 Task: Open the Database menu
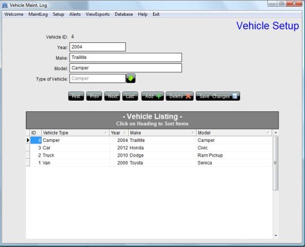pyautogui.click(x=124, y=14)
